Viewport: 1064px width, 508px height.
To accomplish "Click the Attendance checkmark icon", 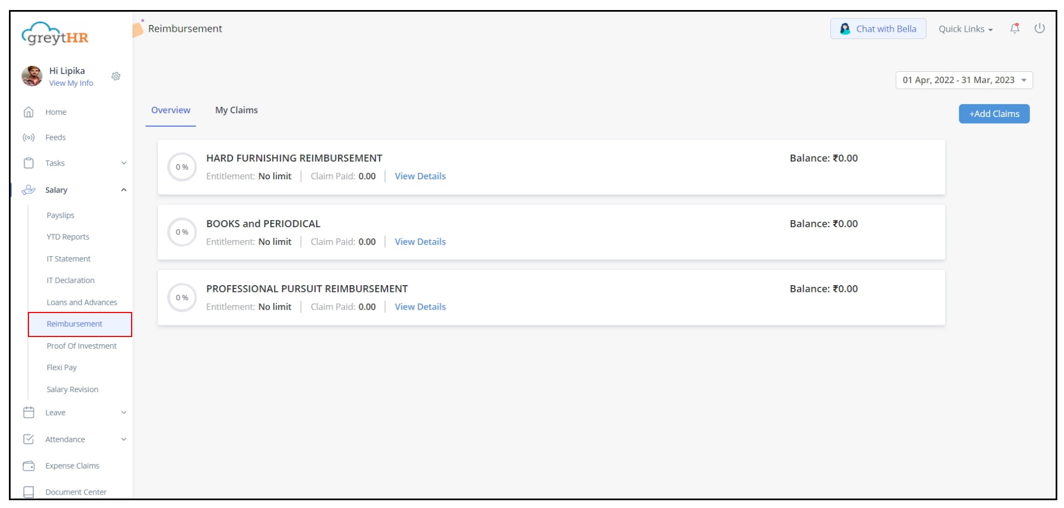I will pos(28,439).
